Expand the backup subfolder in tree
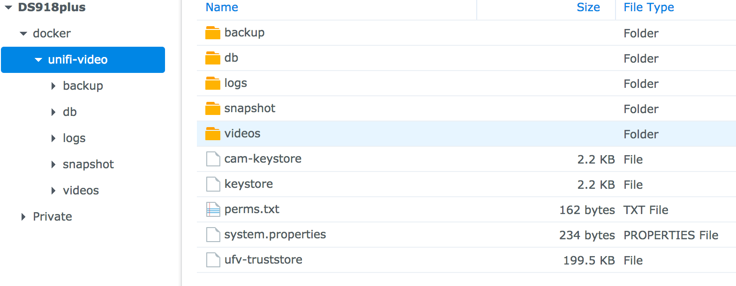The image size is (736, 286). point(53,86)
